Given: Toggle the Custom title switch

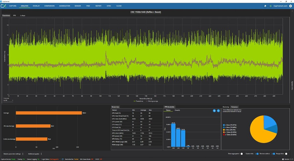Looking at the screenshot, I should 257,154.
